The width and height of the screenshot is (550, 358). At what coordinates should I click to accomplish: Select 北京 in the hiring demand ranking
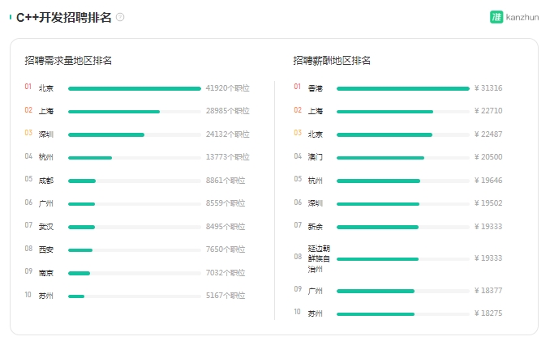[45, 88]
